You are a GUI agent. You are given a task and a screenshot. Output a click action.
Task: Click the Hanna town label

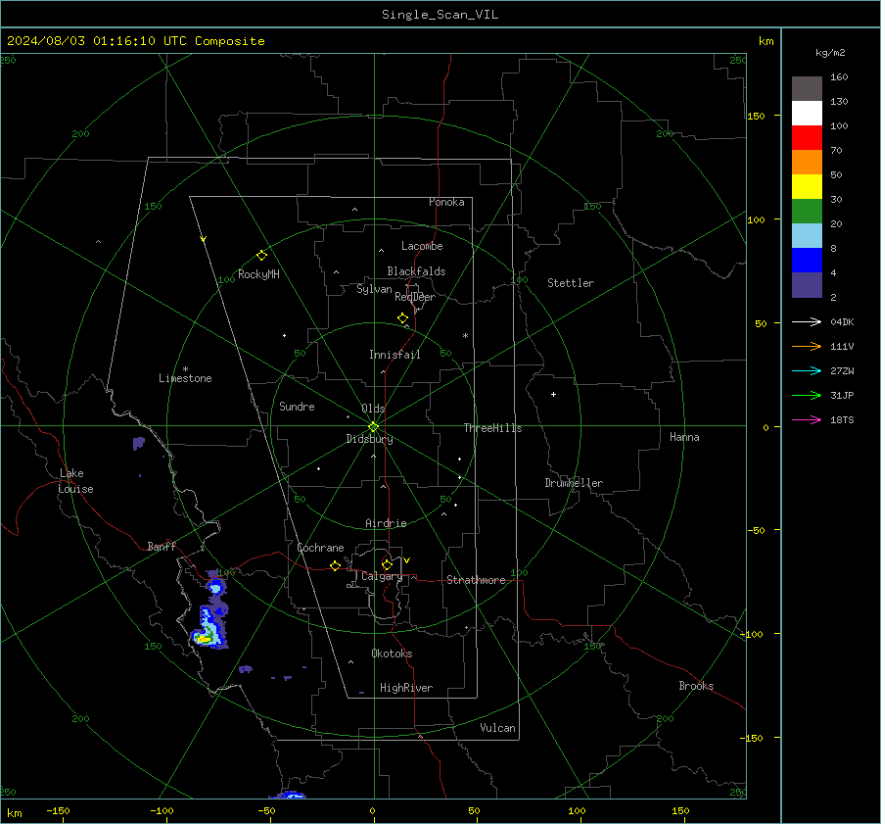click(684, 437)
